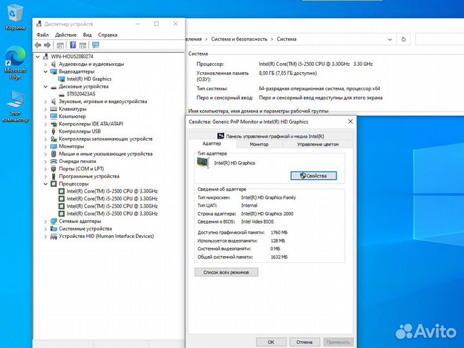Click the Строка адаптера value Intel(R) HD Graphics 2000
This screenshot has height=348, width=464.
(x=267, y=214)
